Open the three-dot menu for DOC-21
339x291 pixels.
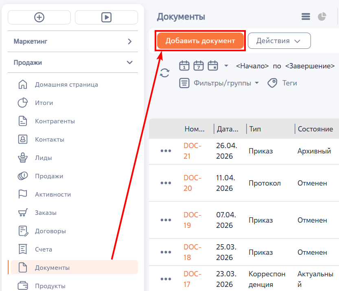[166, 151]
